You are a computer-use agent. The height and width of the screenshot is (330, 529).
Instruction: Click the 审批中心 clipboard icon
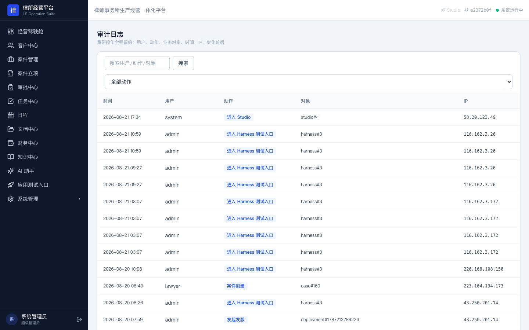11,87
